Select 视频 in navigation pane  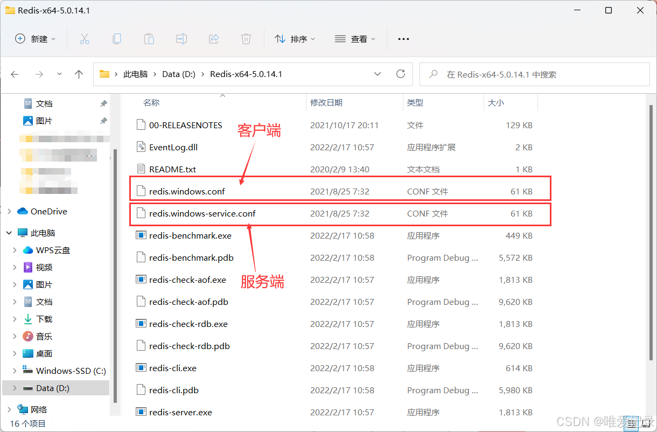(x=44, y=267)
